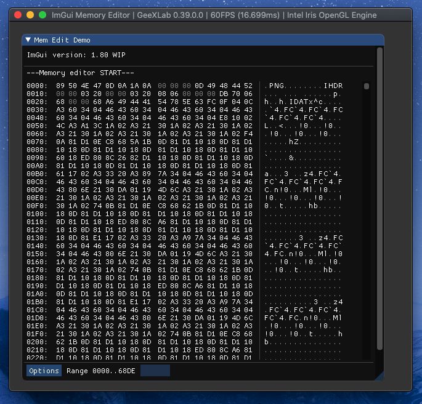Click the address label 00A0:
This screenshot has height=404, width=422.
coord(37,166)
